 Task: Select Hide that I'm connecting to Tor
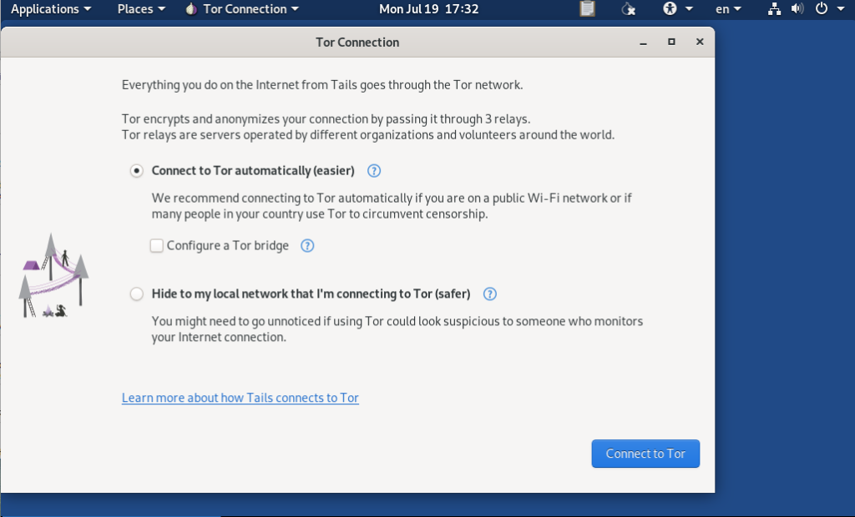point(136,294)
